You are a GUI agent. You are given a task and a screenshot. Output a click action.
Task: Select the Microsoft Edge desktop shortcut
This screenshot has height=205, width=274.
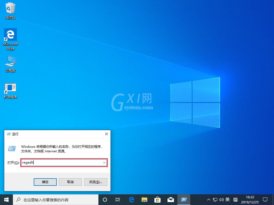[10, 39]
